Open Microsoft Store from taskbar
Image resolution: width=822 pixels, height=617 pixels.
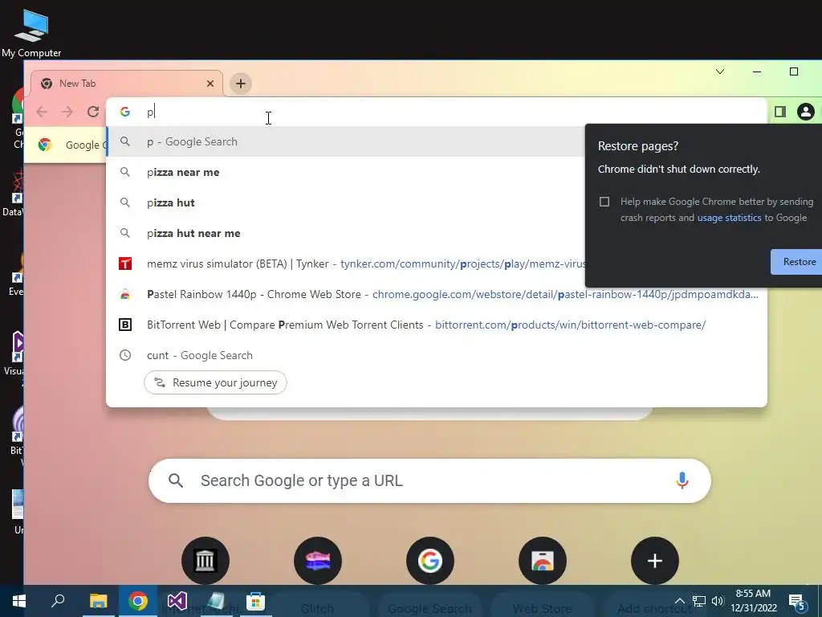pyautogui.click(x=256, y=601)
